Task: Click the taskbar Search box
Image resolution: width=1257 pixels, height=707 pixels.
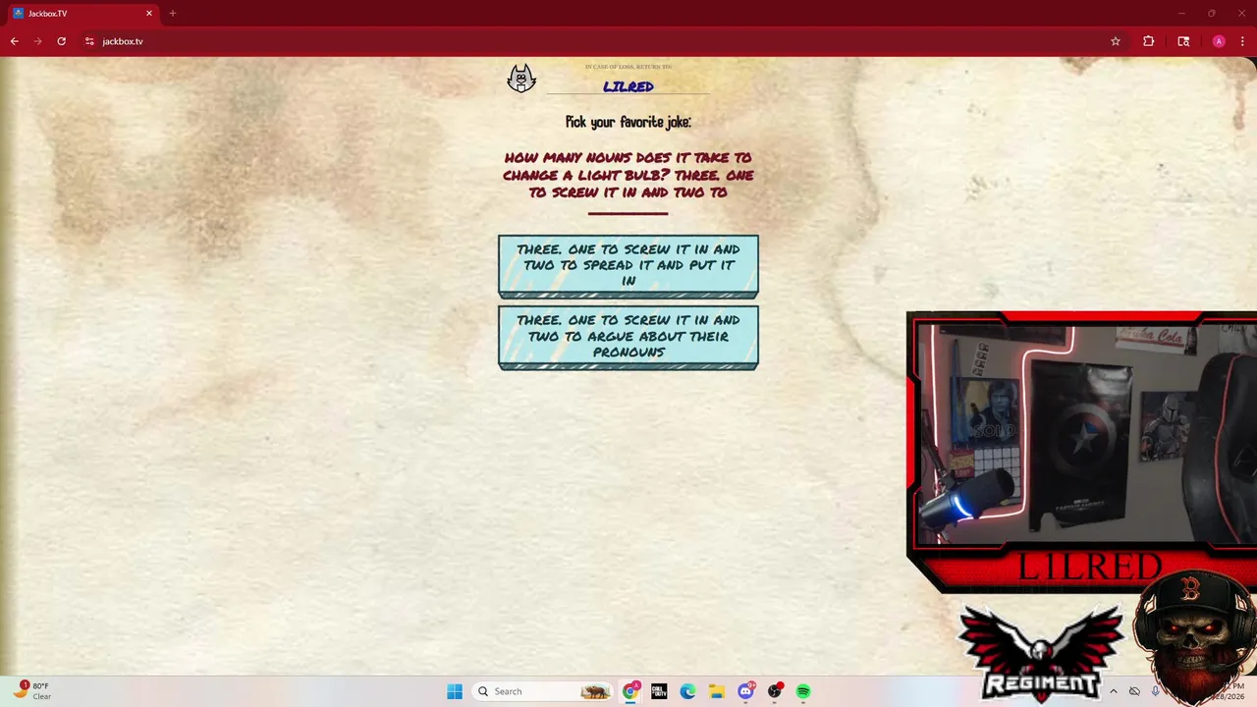Action: coord(542,691)
